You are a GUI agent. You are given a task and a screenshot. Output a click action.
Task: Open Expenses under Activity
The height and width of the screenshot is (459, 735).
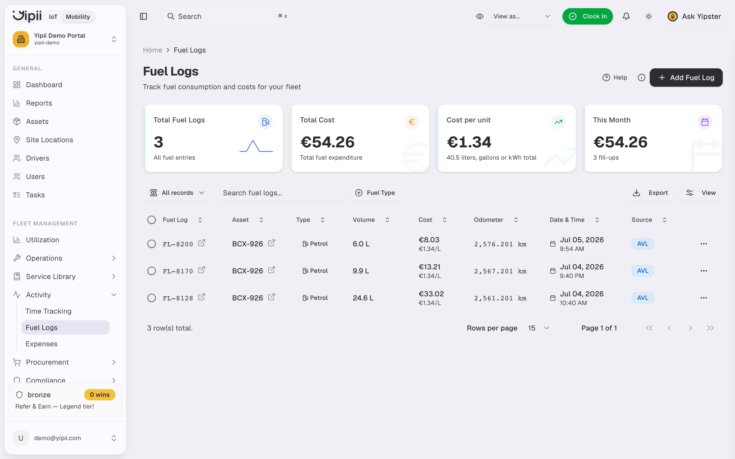pos(65,344)
